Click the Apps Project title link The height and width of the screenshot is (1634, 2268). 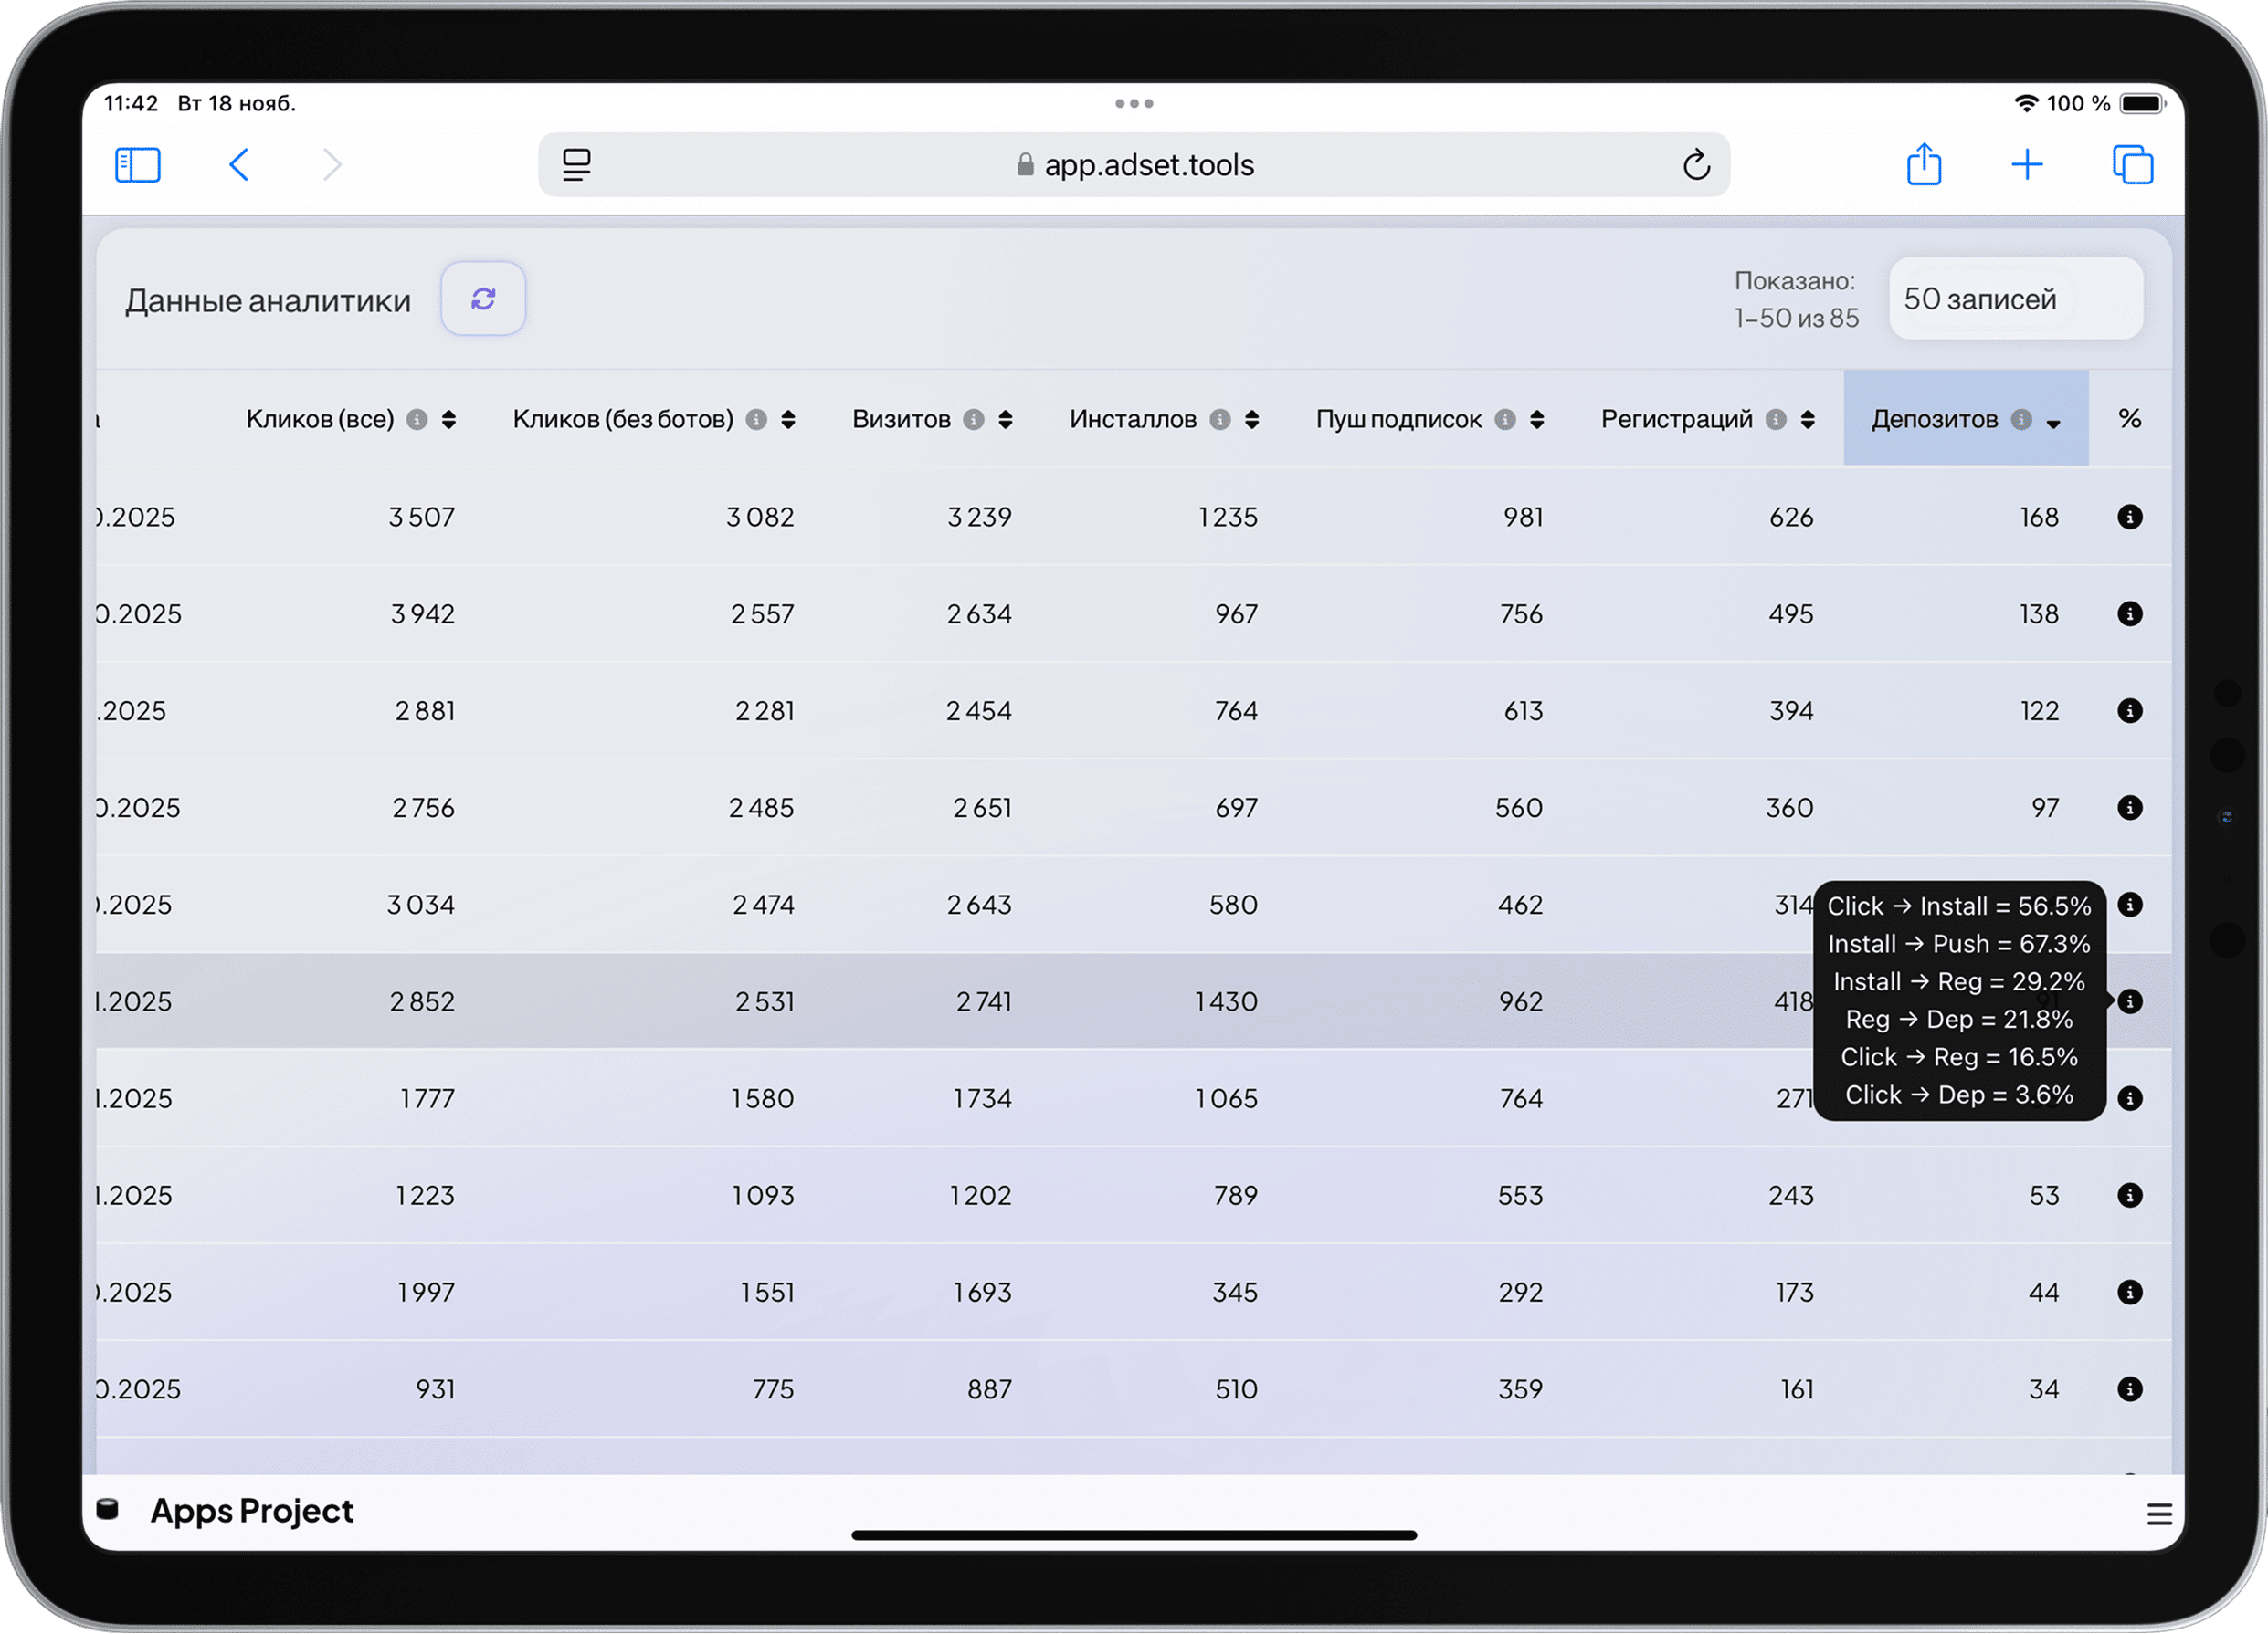[251, 1511]
